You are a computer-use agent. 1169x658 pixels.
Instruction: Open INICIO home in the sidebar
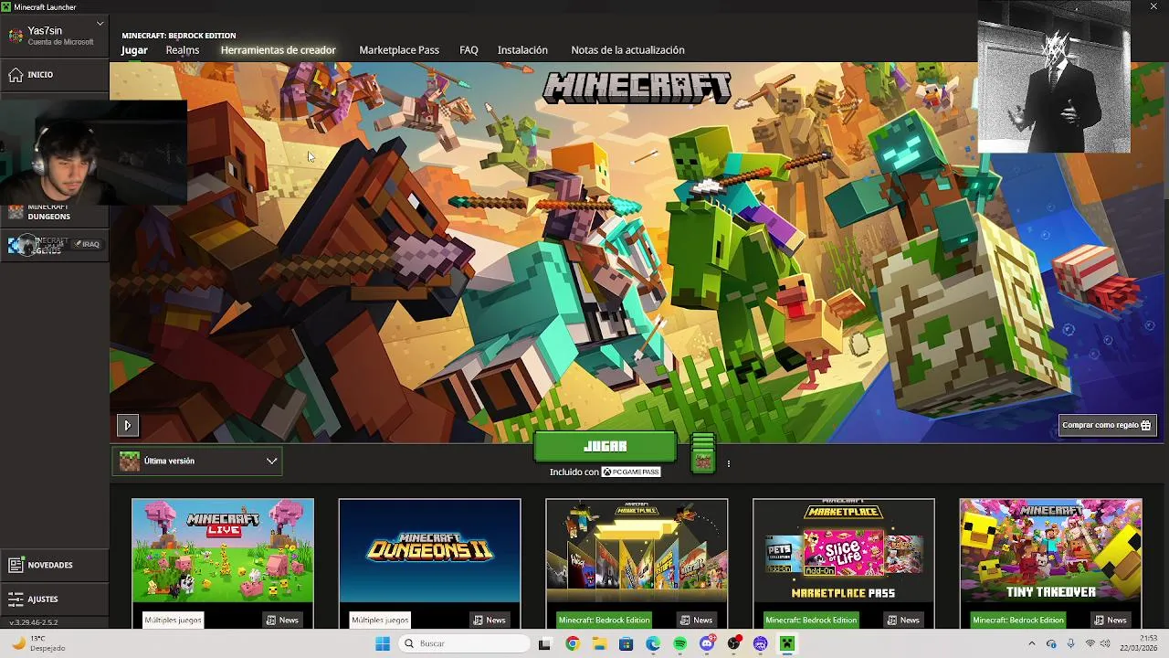(54, 74)
